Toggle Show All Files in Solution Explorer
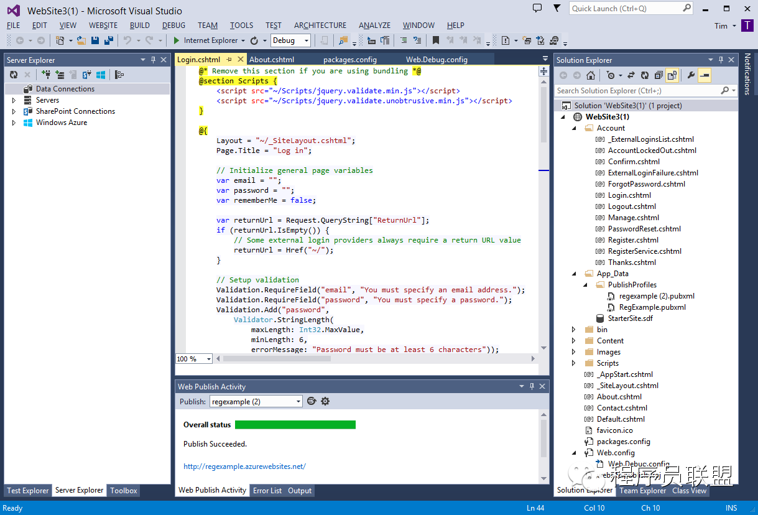Screen dimensions: 758x515 click(x=672, y=75)
